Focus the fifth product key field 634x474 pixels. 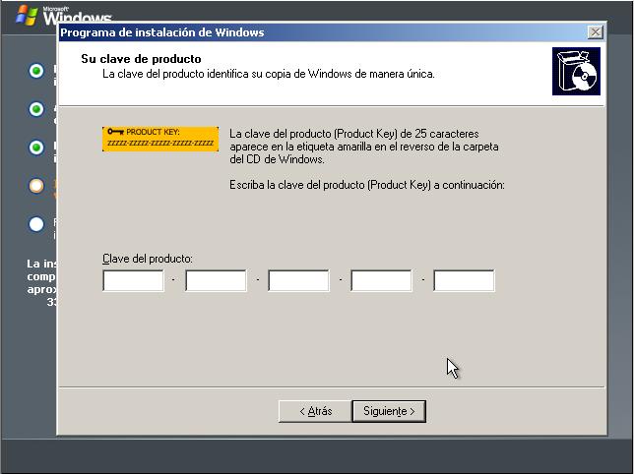(x=464, y=281)
